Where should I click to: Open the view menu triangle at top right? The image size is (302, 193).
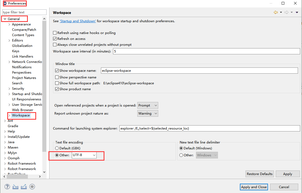pos(297,12)
